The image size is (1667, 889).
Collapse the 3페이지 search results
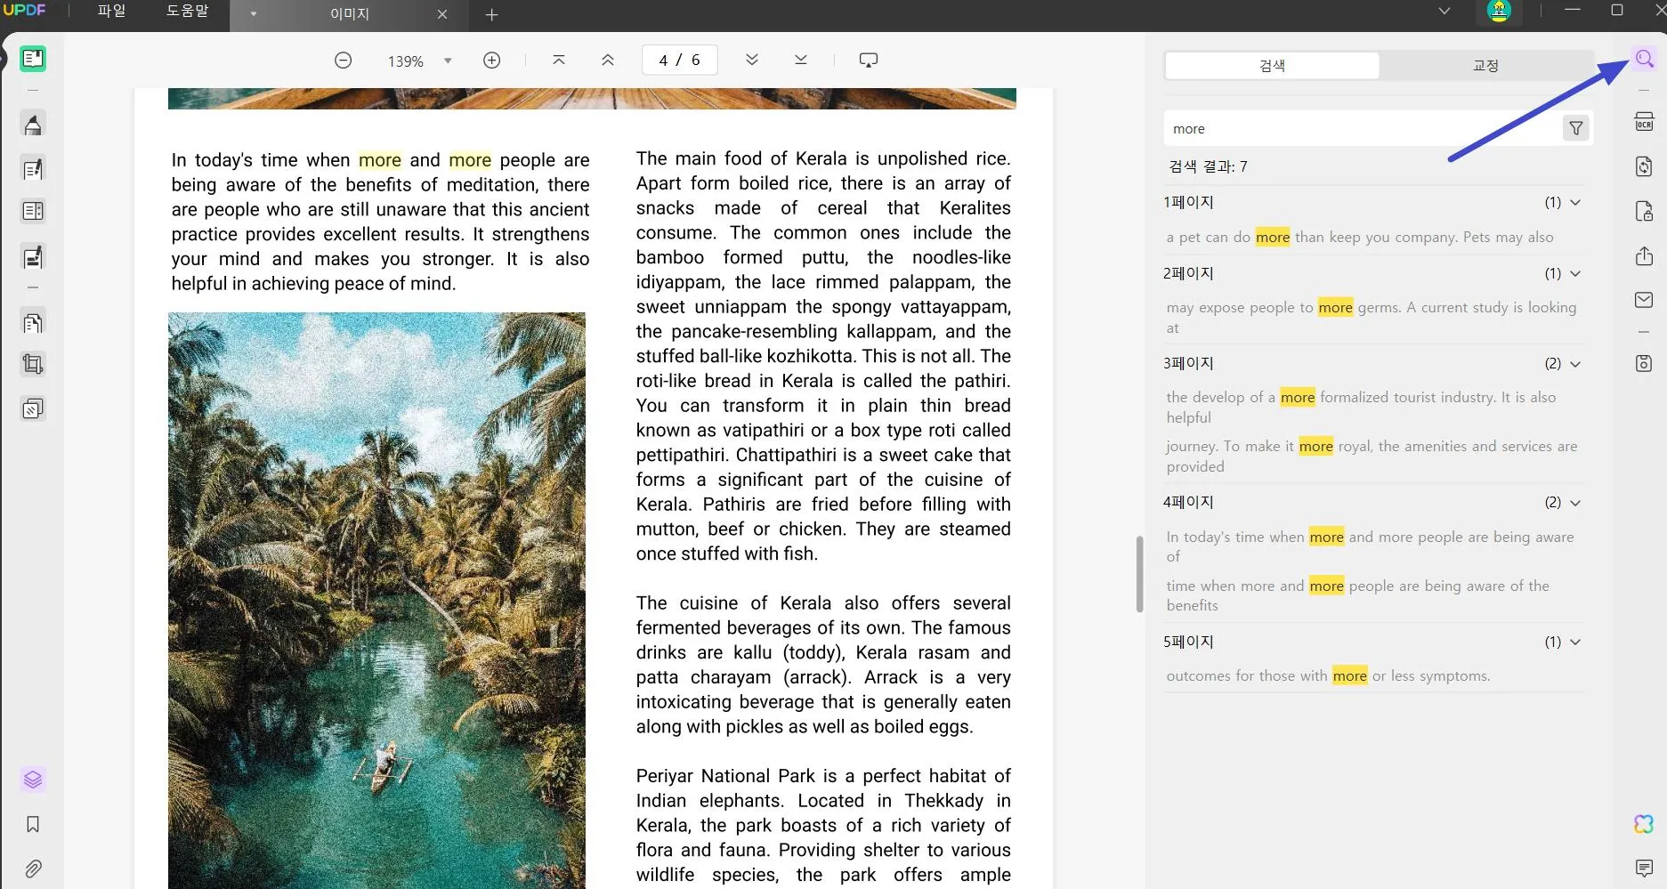1575,364
